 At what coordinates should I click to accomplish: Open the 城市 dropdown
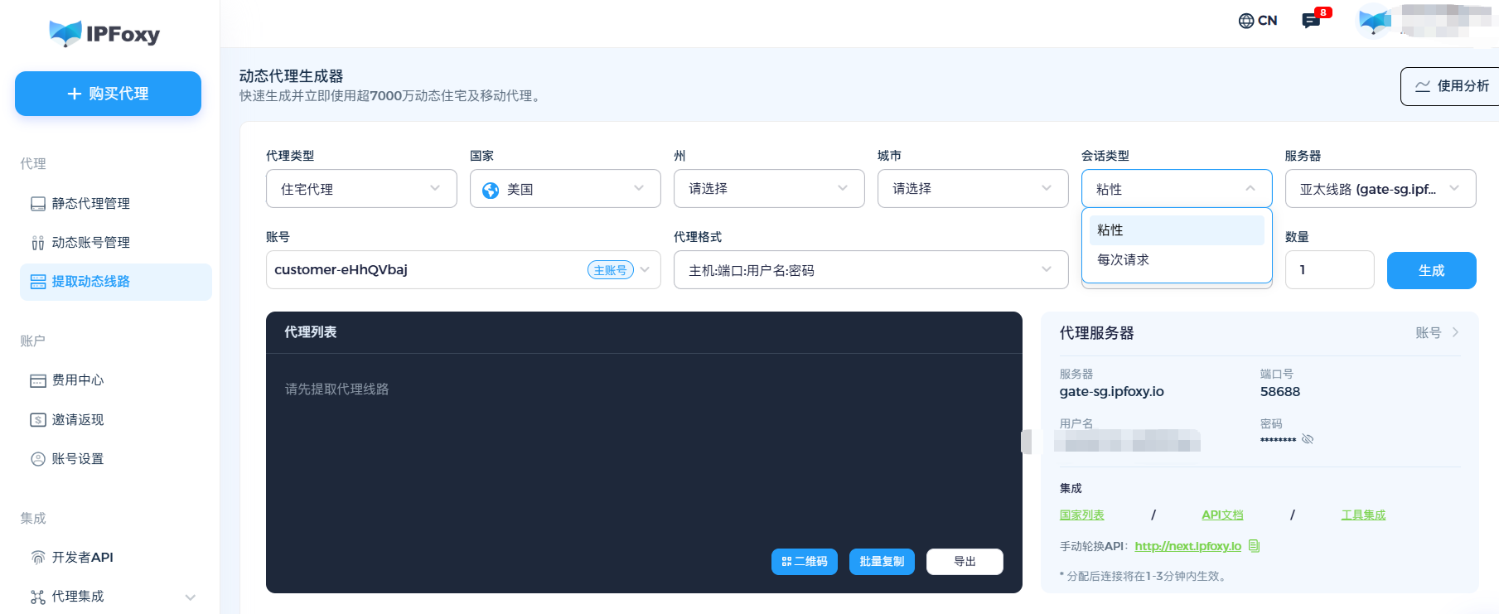(973, 189)
